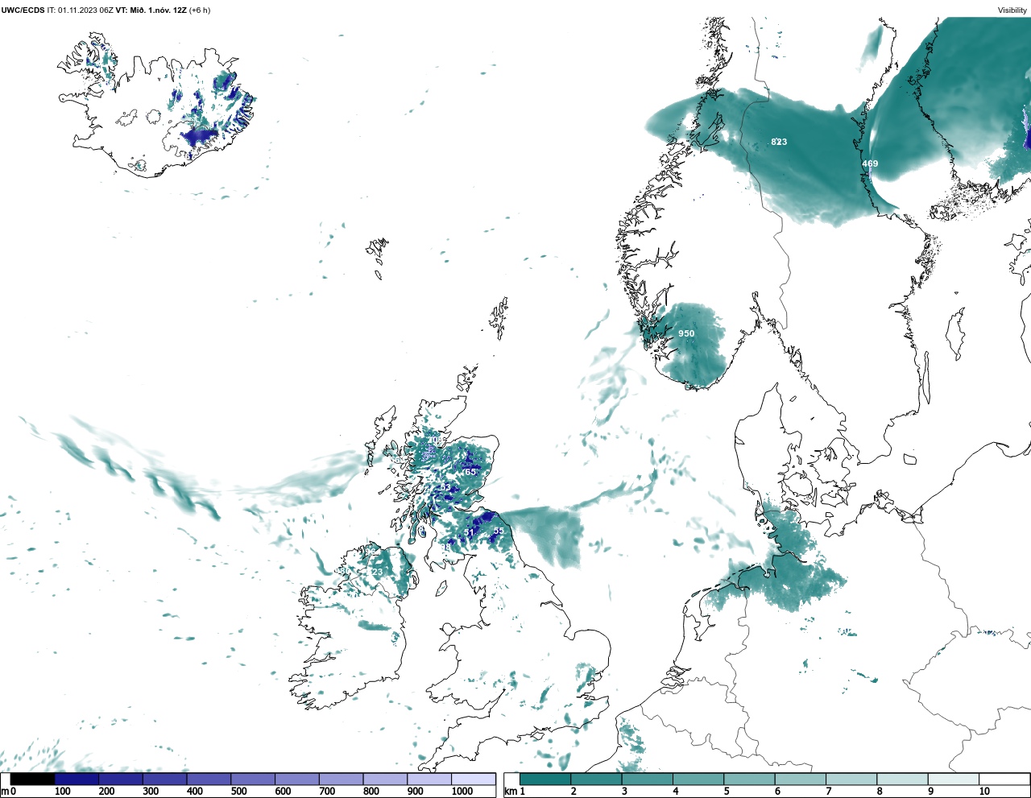Screen dimensions: 1031x798
Task: Pick the 500–600 m legend swatch
Action: click(253, 779)
